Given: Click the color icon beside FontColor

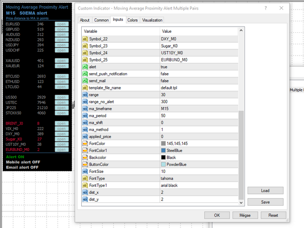Looking at the screenshot, I should click(85, 143).
